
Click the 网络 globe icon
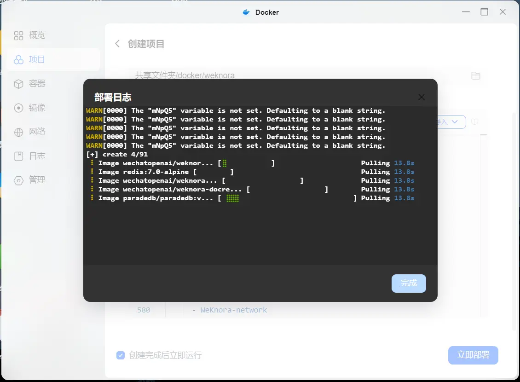18,132
